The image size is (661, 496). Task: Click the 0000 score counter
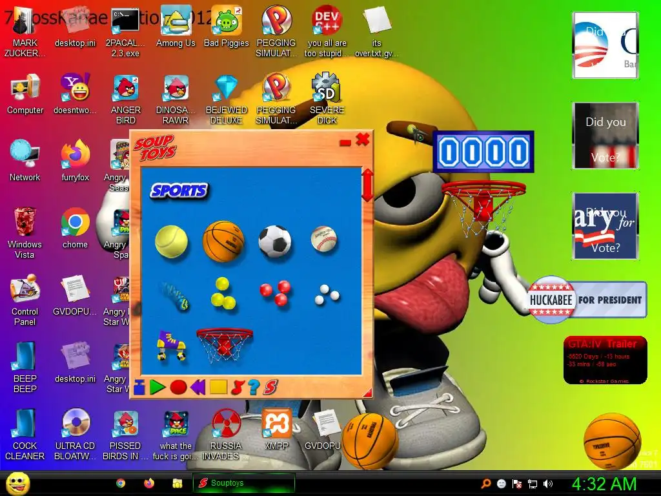483,152
